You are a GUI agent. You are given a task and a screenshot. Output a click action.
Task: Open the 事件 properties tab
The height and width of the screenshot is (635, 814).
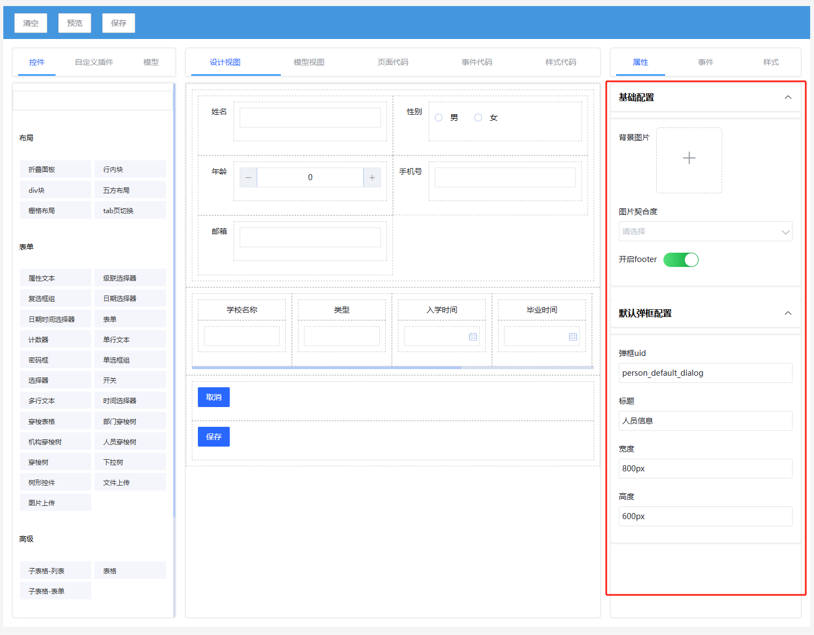[x=705, y=62]
